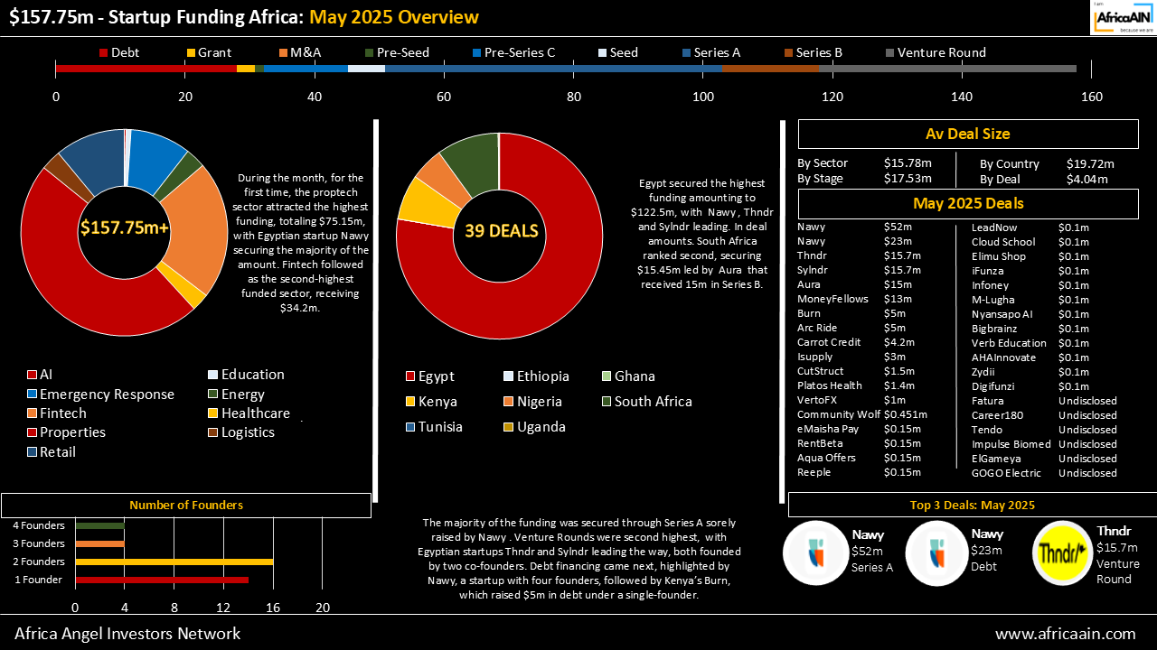Click the Retail sector legend swatch
Image resolution: width=1157 pixels, height=650 pixels.
(32, 452)
